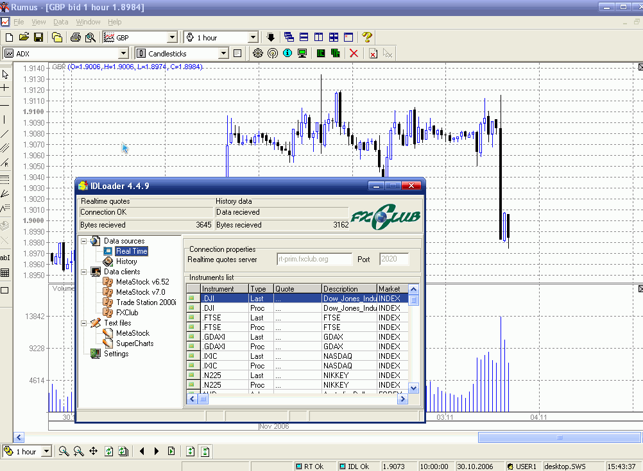Click the Save floppy disk icon
Viewport: 643px width, 471px height.
click(39, 38)
